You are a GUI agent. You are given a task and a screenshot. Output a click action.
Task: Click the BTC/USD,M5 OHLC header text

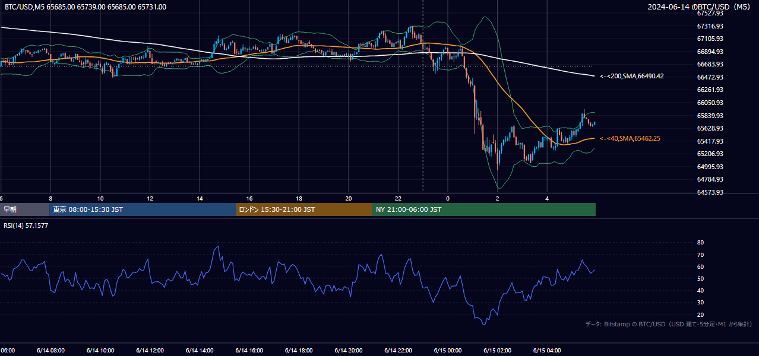tap(86, 7)
